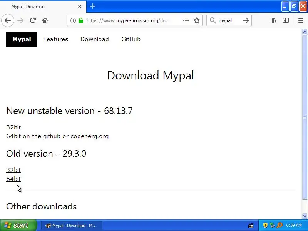Click the Other downloads heading
The image size is (308, 231).
42,206
